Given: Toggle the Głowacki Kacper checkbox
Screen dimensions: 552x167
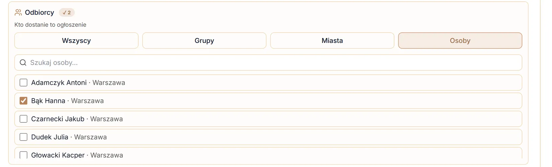Looking at the screenshot, I should tap(24, 155).
